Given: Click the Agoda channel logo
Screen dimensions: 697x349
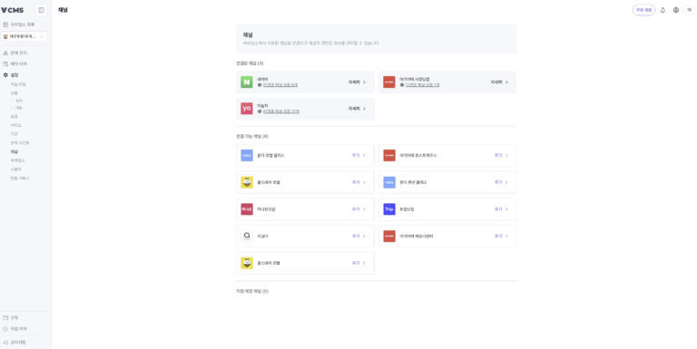Looking at the screenshot, I should click(247, 237).
